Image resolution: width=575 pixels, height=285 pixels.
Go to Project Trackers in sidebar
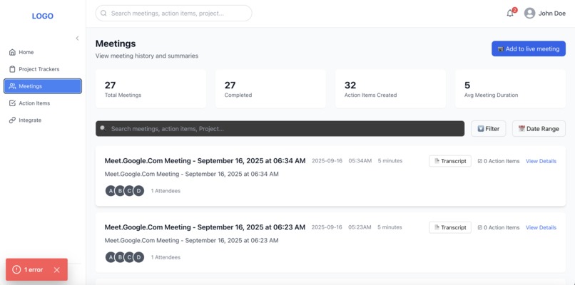pyautogui.click(x=43, y=69)
